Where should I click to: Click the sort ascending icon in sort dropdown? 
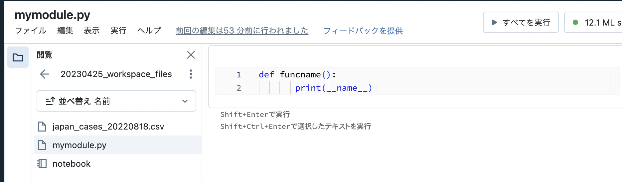click(x=50, y=101)
